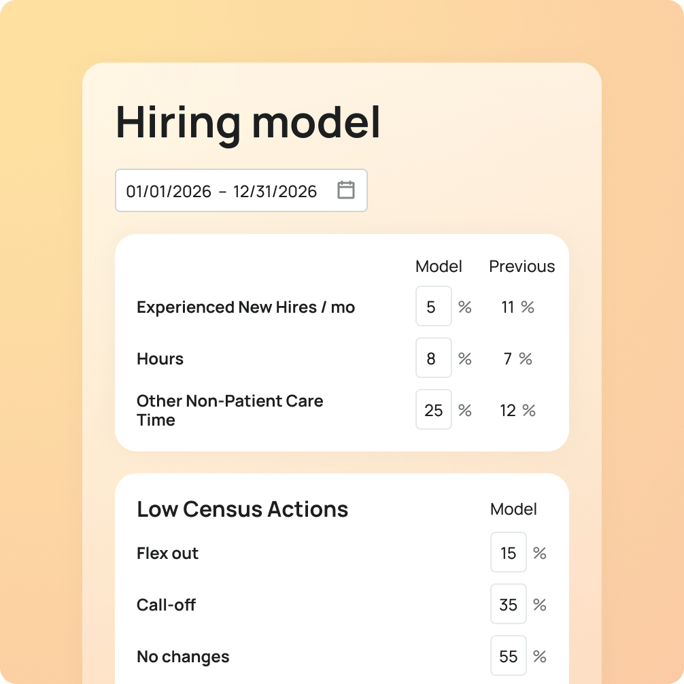Edit the Other Non-Patient Care Time input

pyautogui.click(x=433, y=409)
